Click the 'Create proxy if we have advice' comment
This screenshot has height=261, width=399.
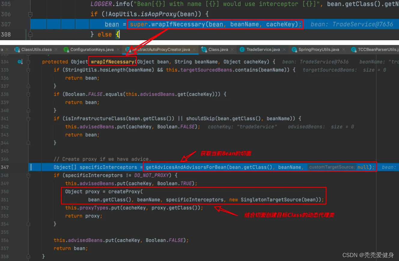click(x=102, y=159)
